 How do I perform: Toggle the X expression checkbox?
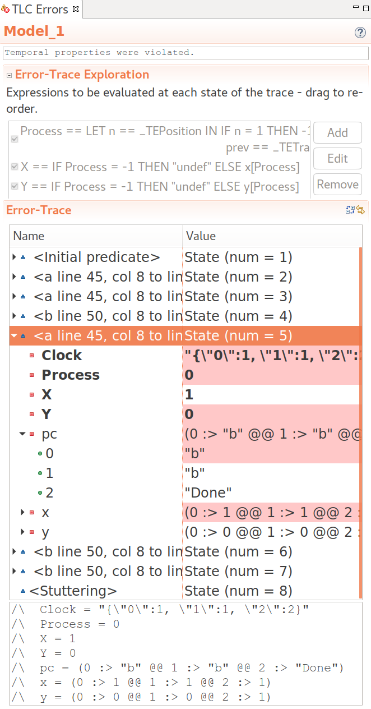point(15,167)
